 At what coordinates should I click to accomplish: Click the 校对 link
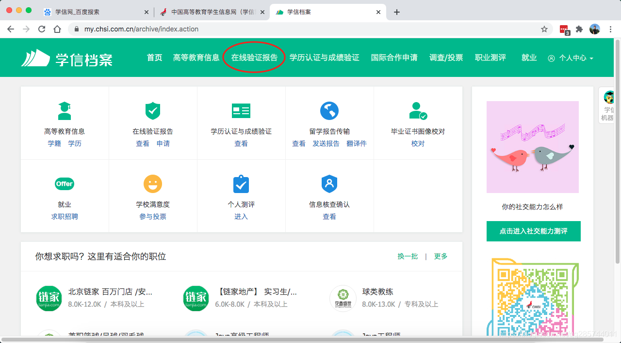coord(418,144)
